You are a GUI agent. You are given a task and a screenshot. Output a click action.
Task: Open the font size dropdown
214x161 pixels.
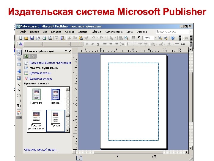click(81, 44)
